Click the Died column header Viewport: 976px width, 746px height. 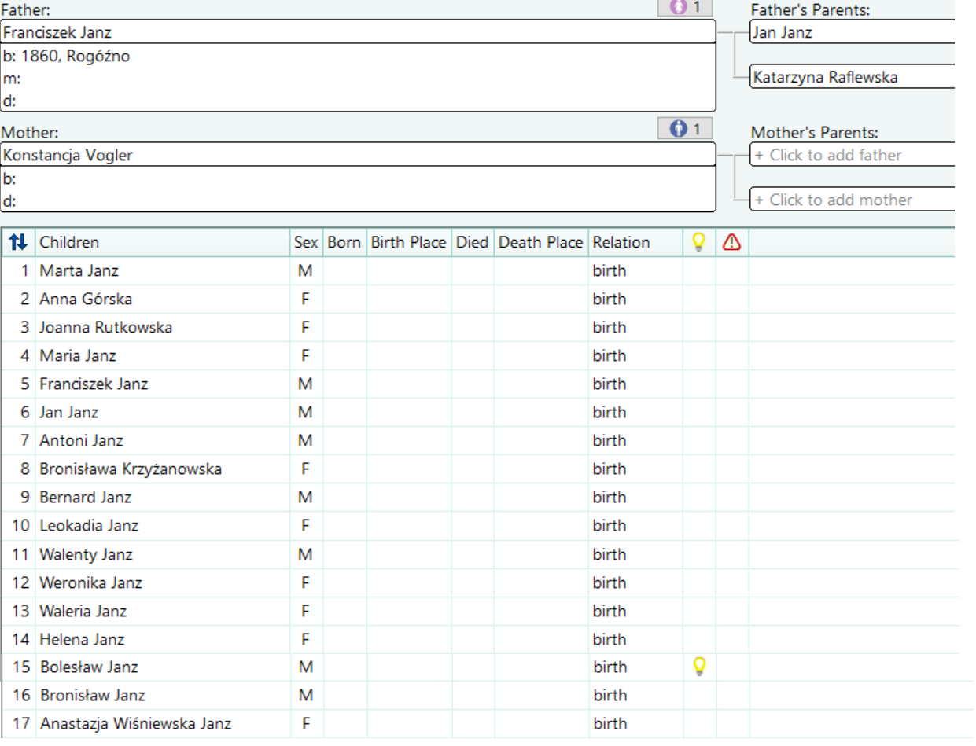pos(472,243)
